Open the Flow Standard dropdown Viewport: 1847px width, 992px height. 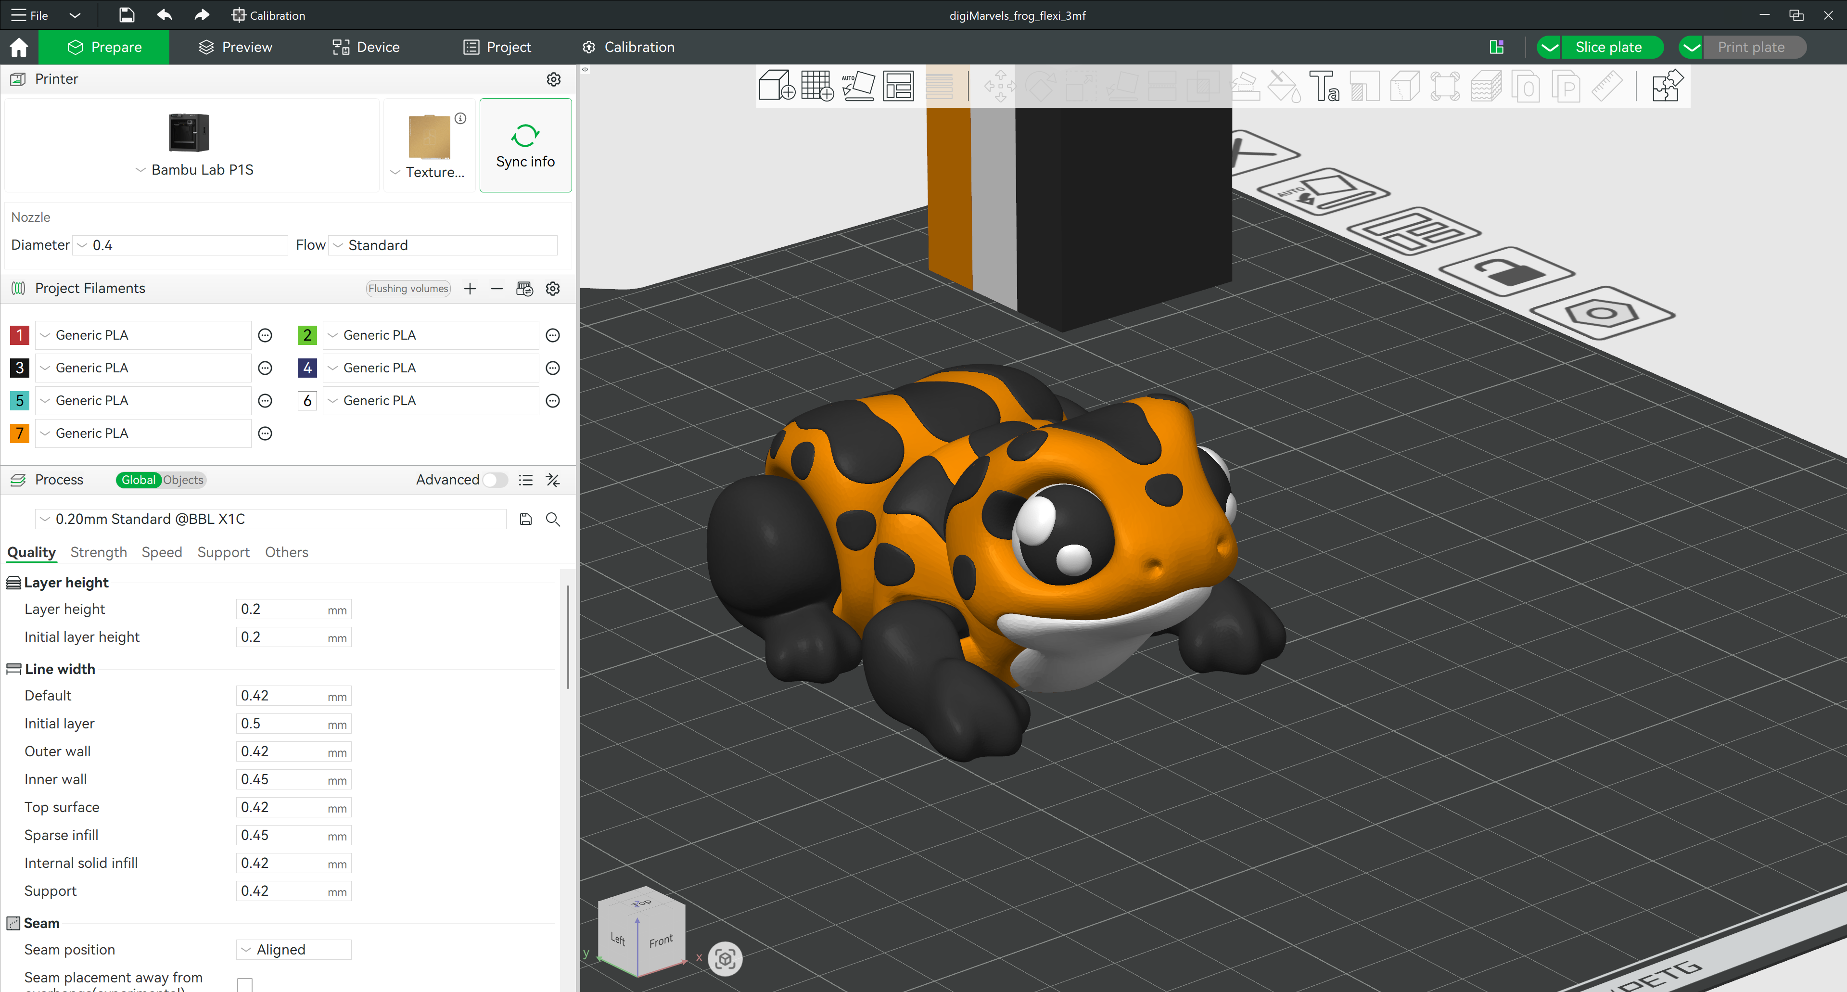(443, 245)
